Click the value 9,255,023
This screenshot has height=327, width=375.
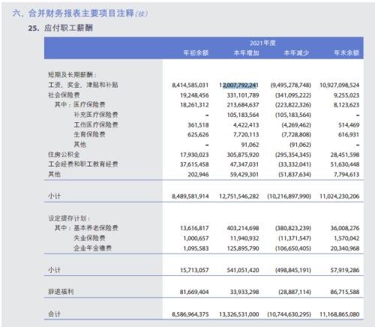[346, 95]
